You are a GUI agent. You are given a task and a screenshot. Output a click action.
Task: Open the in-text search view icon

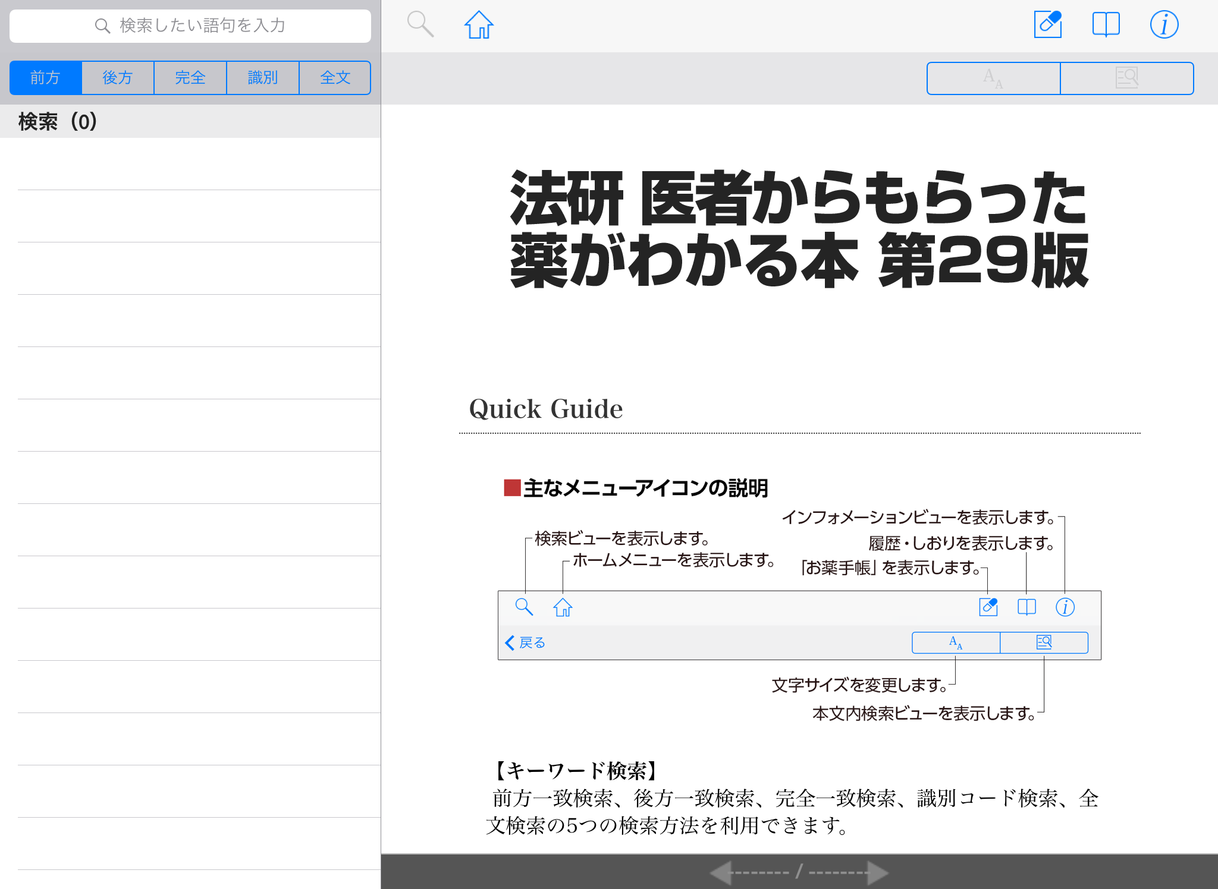(1126, 78)
